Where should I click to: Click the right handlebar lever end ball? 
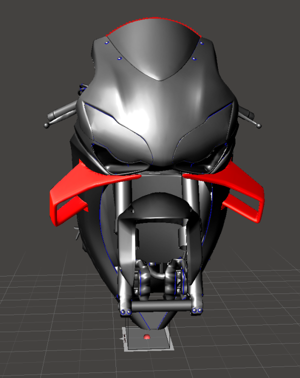point(259,126)
